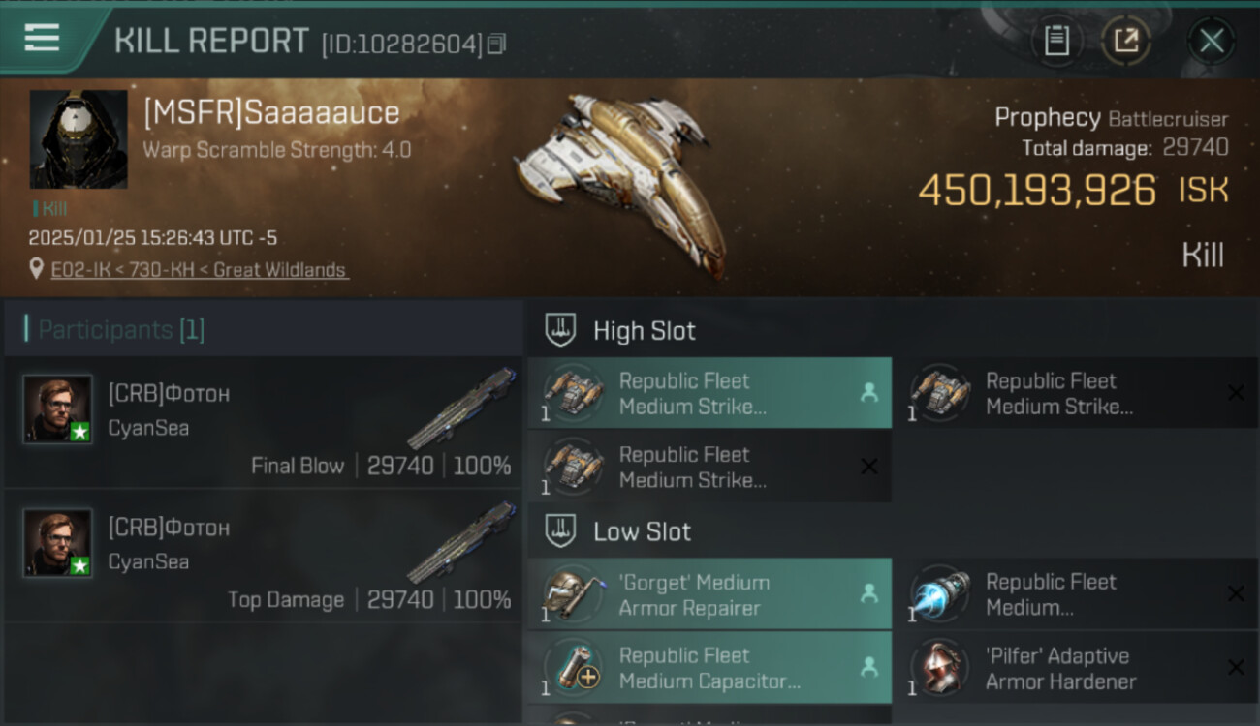Open the 'Pilfer' Adaptive Armor Hardener

click(x=1076, y=668)
